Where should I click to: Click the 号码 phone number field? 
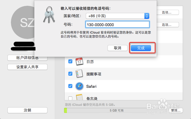(118, 25)
